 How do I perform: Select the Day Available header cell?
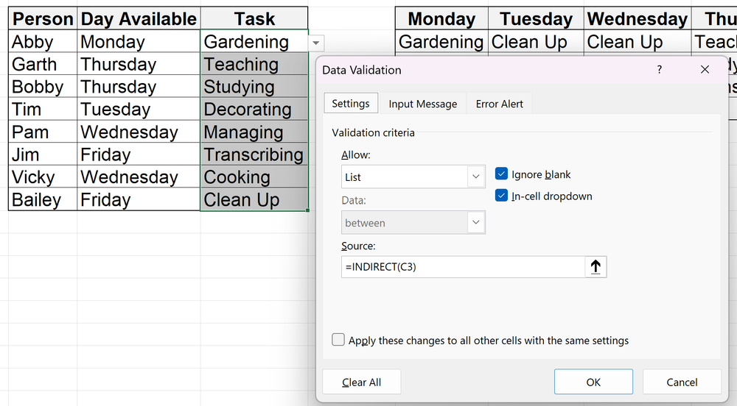tap(138, 18)
